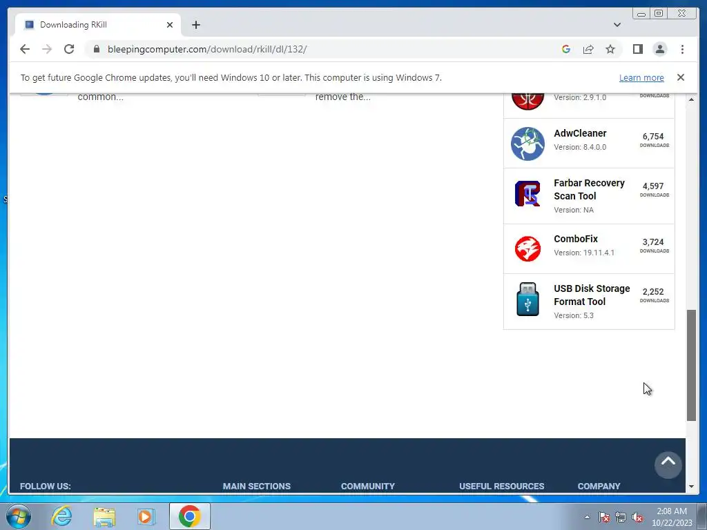The width and height of the screenshot is (707, 530).
Task: Open the Chrome side panel
Action: click(637, 49)
